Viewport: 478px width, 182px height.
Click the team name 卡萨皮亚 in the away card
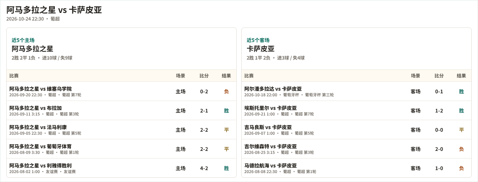(261, 49)
